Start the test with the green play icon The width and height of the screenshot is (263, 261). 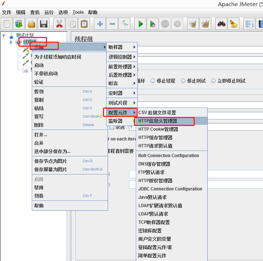coord(141,24)
